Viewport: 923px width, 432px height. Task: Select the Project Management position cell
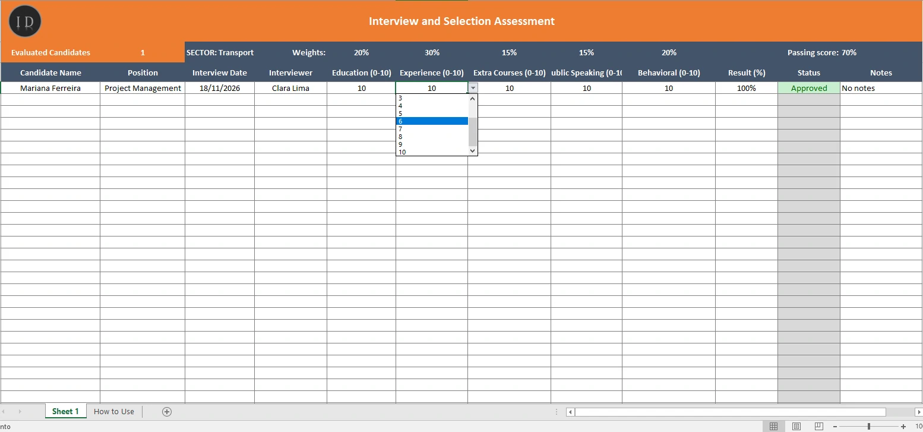click(143, 88)
